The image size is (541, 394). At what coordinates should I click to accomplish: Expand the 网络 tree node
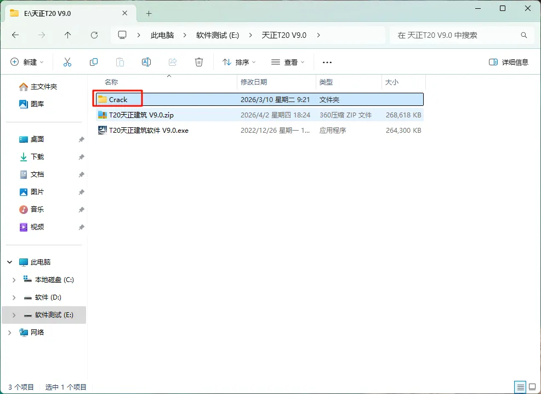[10, 333]
